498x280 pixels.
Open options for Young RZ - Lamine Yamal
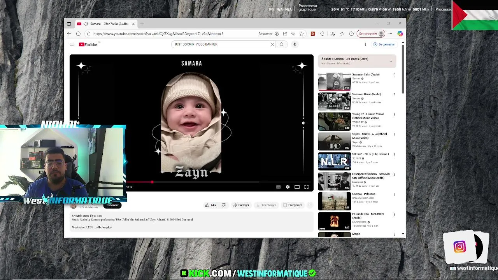pyautogui.click(x=395, y=115)
